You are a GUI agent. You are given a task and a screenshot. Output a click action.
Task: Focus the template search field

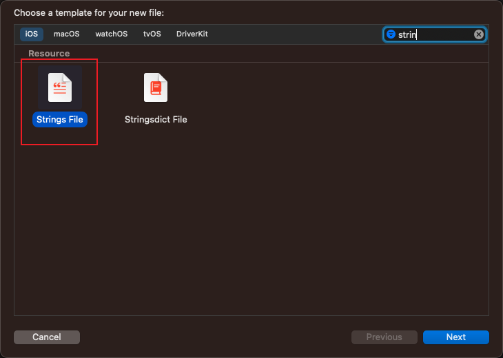point(435,34)
